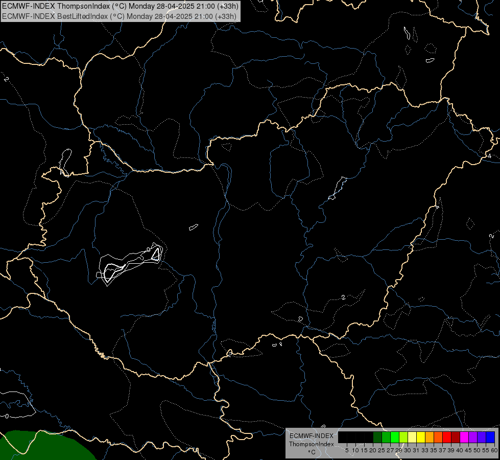Click the magenta 40–45 legend swatch
The image size is (500, 460).
coord(464,437)
